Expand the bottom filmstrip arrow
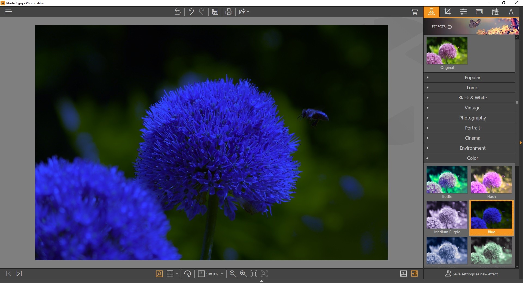 261,281
